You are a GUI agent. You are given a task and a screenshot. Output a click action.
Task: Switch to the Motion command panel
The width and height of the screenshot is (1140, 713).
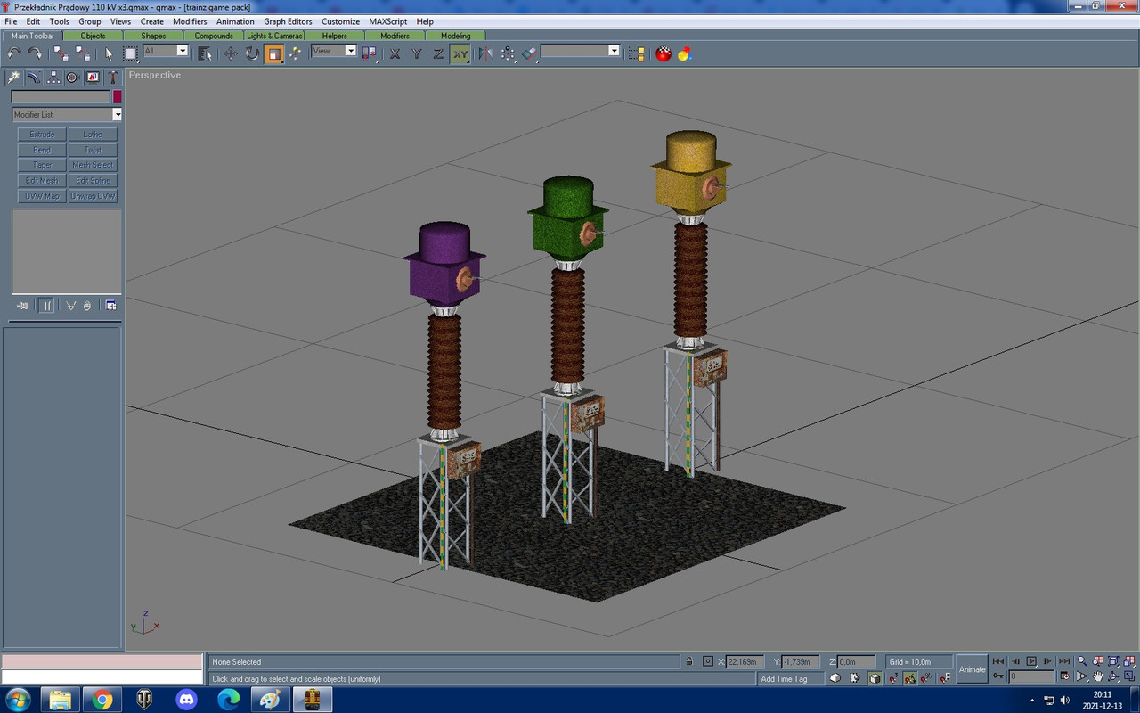73,78
